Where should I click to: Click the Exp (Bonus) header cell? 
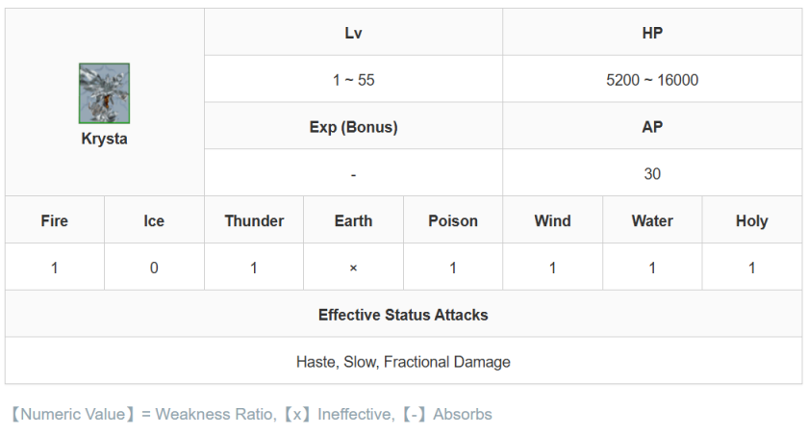(x=353, y=127)
